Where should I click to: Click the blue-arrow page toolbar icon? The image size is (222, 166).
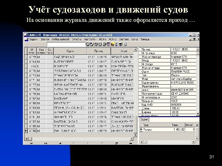point(92,44)
